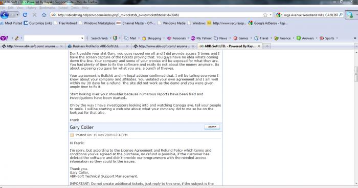Open My Yahoo! from the toolbar
This screenshot has width=358, height=188.
[201, 38]
